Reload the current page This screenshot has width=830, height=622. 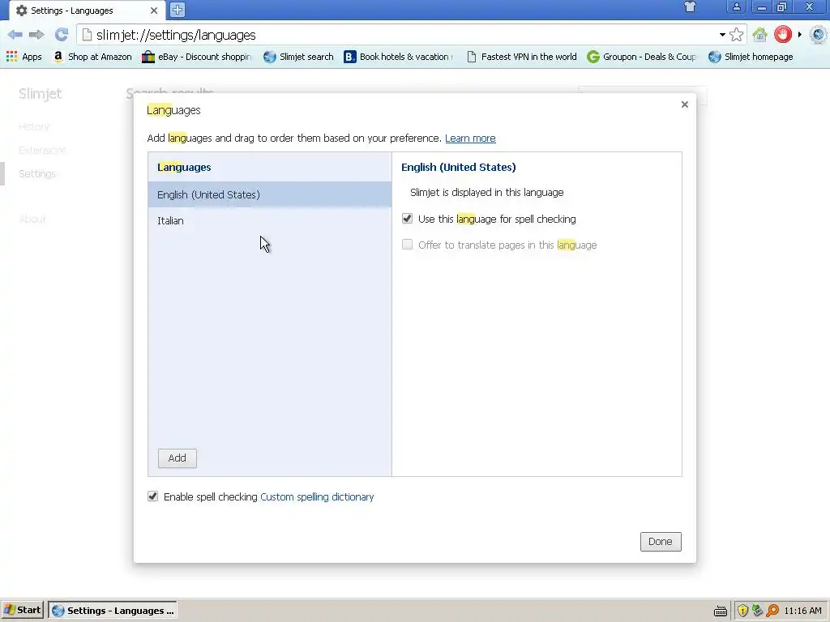pyautogui.click(x=62, y=35)
